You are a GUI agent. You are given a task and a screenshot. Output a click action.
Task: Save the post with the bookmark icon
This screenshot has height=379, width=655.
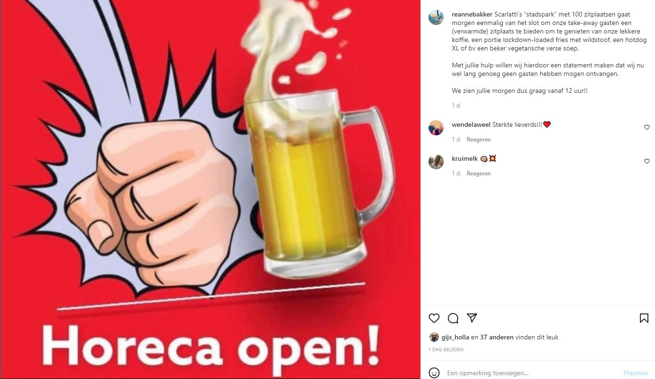(644, 318)
